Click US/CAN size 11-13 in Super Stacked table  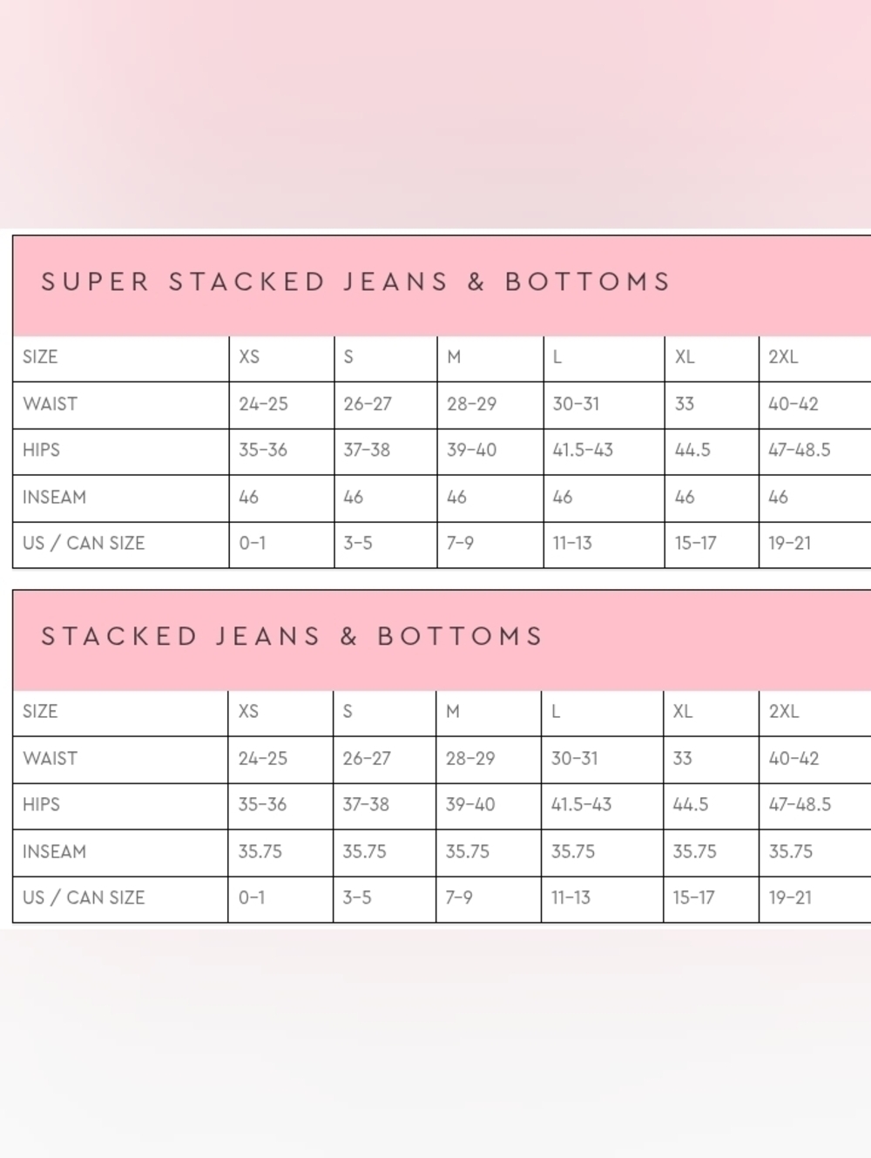[571, 544]
